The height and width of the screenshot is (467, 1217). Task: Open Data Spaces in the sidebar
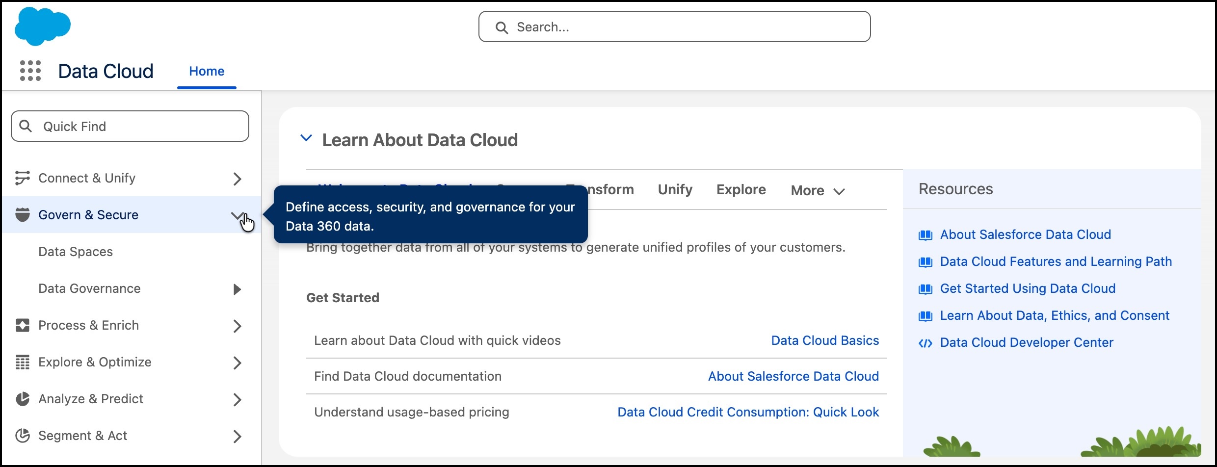pyautogui.click(x=76, y=252)
